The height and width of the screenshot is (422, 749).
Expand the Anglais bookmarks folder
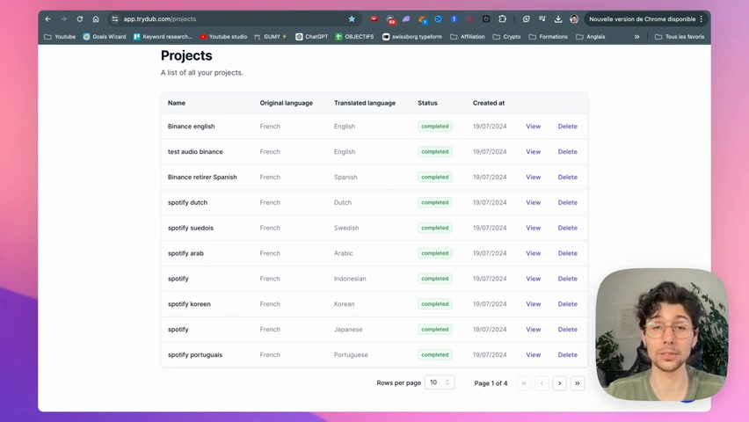591,37
